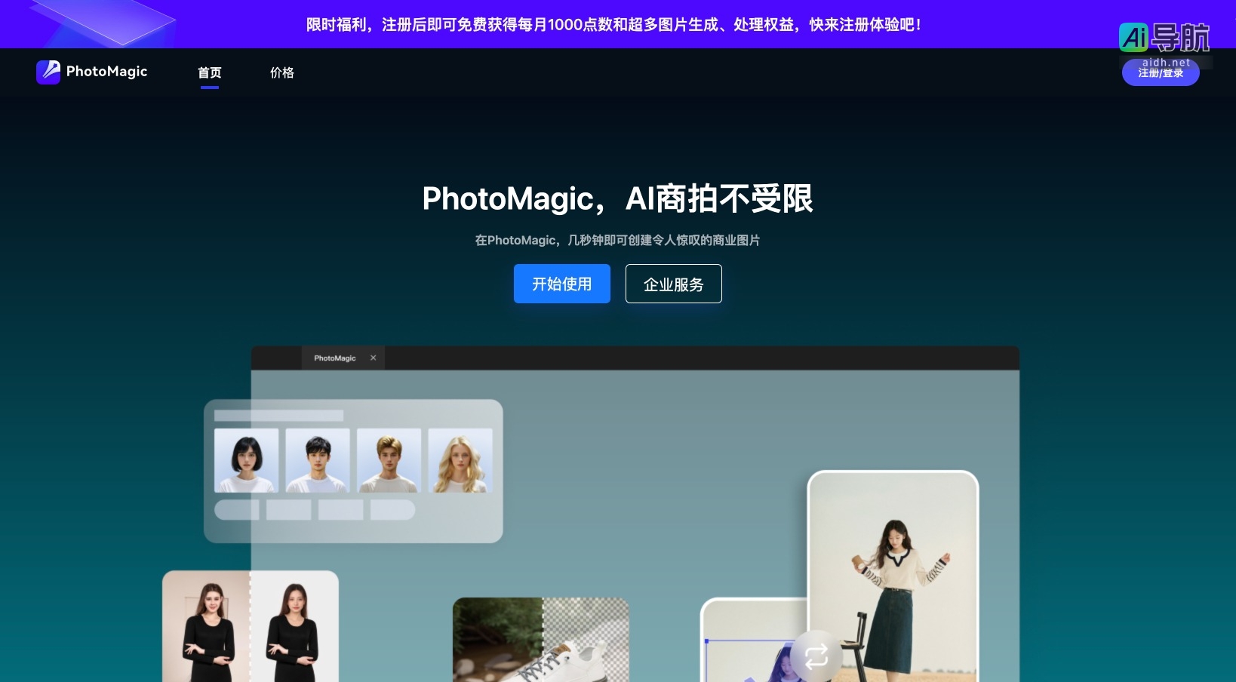Image resolution: width=1236 pixels, height=682 pixels.
Task: Click the PhotoMagic demo window title tab
Action: tap(335, 358)
